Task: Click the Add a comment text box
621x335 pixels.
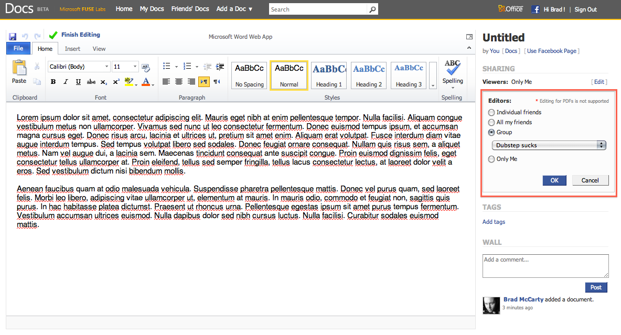Action: coord(545,266)
